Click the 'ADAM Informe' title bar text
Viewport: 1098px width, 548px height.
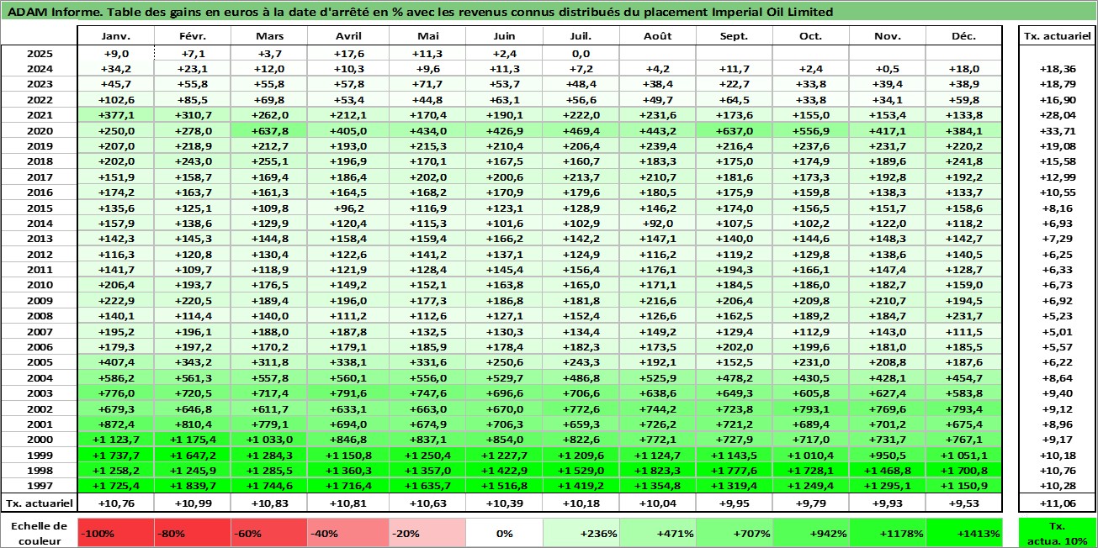(421, 12)
